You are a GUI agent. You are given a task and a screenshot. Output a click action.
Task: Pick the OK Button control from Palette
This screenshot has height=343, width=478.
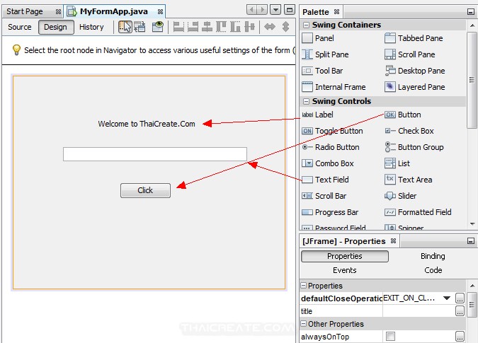(x=403, y=115)
